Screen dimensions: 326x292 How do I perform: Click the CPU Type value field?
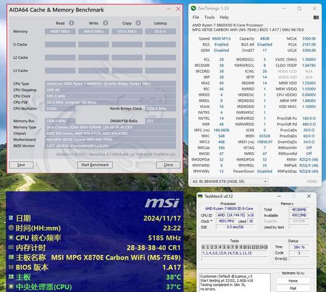tap(110, 84)
